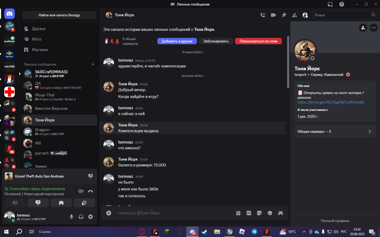The height and width of the screenshot is (237, 380).
Task: Toggle headphone deafen in the user panel
Action: click(x=81, y=217)
